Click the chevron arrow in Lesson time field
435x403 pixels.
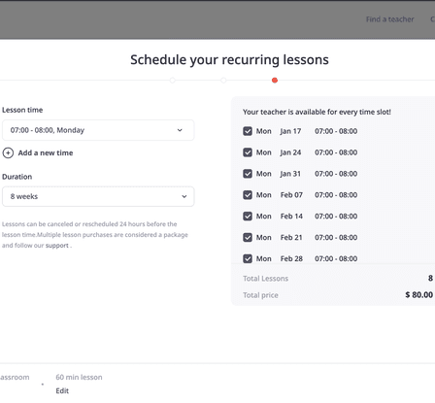click(x=180, y=130)
